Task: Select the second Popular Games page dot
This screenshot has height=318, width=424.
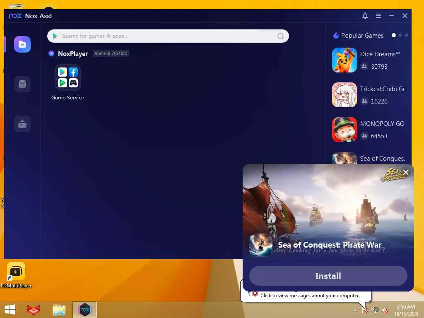Action: point(400,35)
